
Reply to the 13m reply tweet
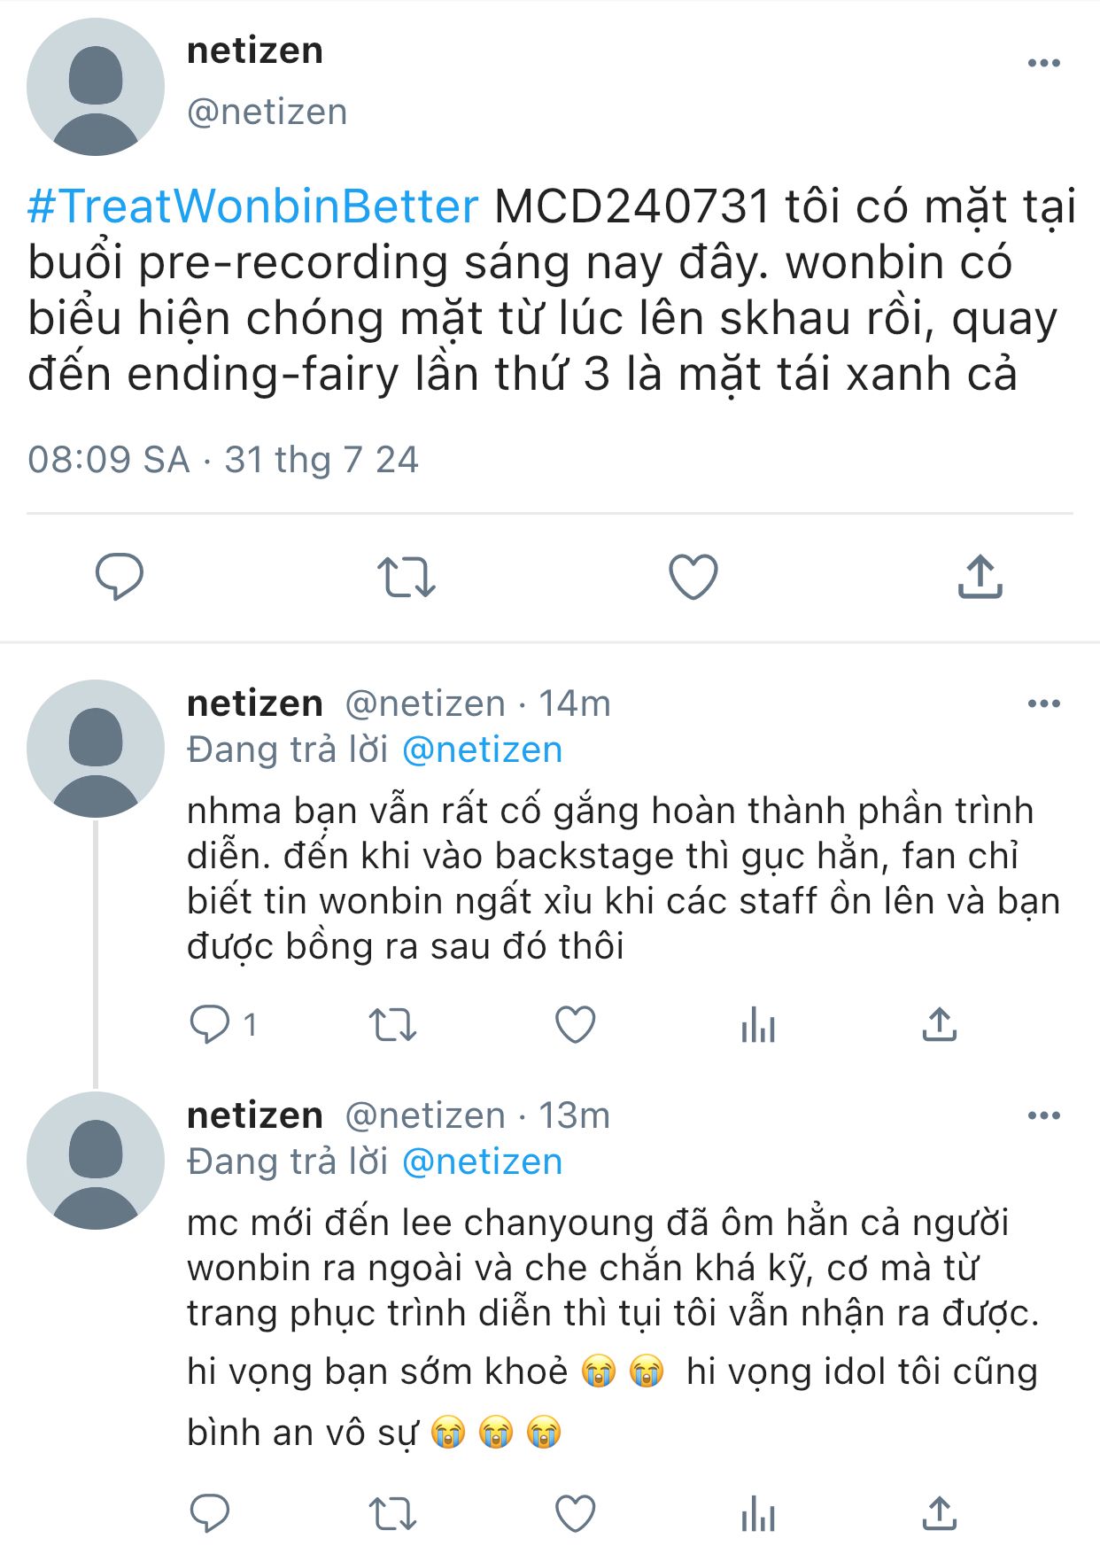click(209, 1513)
